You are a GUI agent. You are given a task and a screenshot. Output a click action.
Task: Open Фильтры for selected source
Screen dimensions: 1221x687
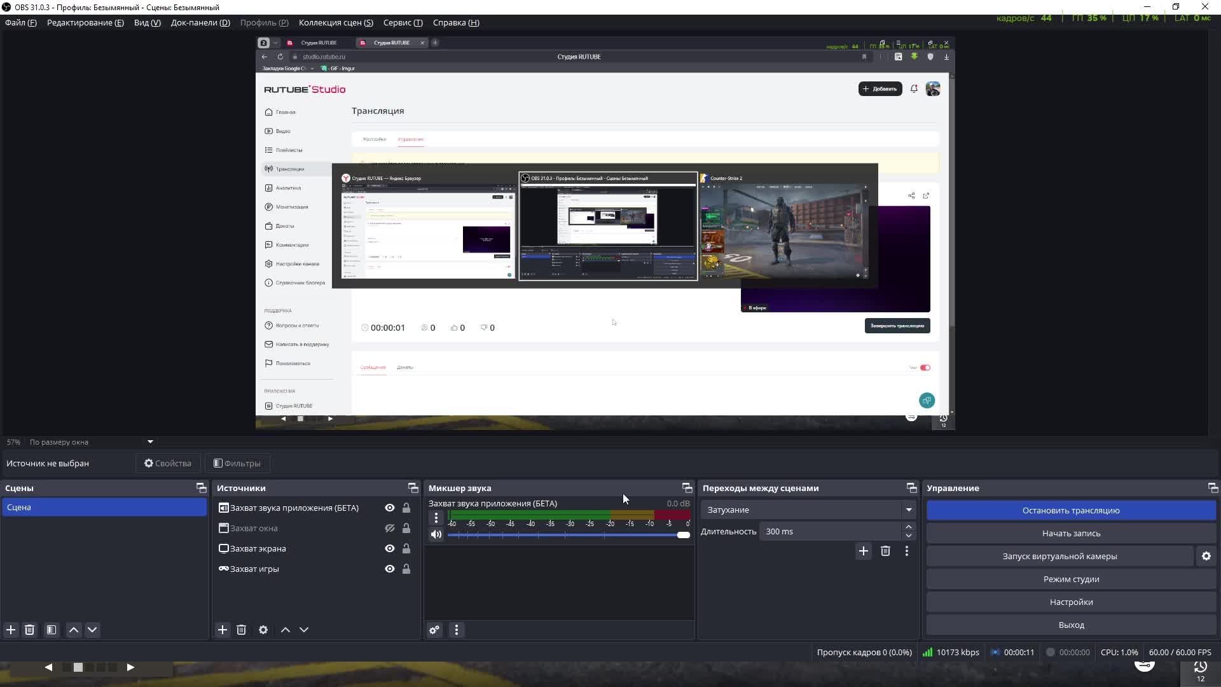tap(237, 463)
